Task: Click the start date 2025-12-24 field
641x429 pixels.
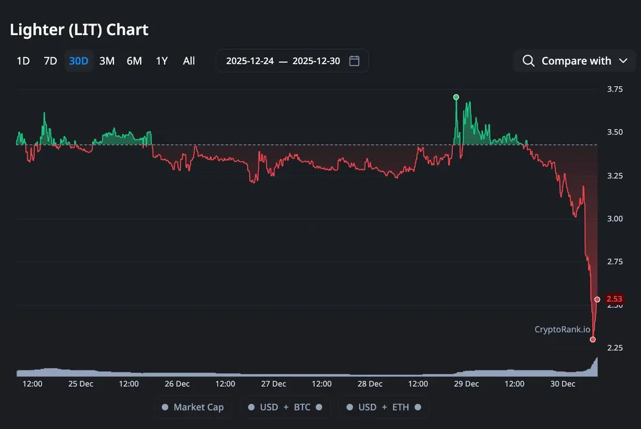Action: point(250,61)
